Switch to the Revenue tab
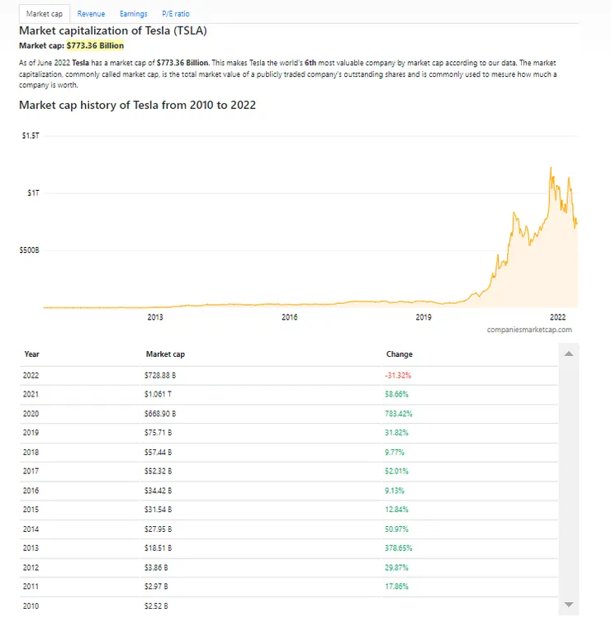This screenshot has width=611, height=617. (91, 14)
